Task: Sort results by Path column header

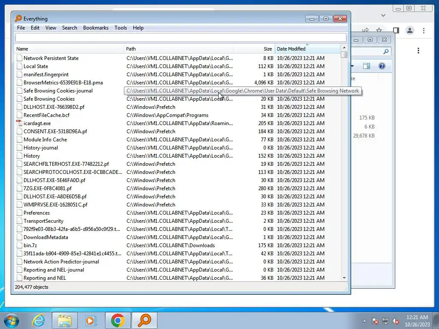Action: coord(178,49)
